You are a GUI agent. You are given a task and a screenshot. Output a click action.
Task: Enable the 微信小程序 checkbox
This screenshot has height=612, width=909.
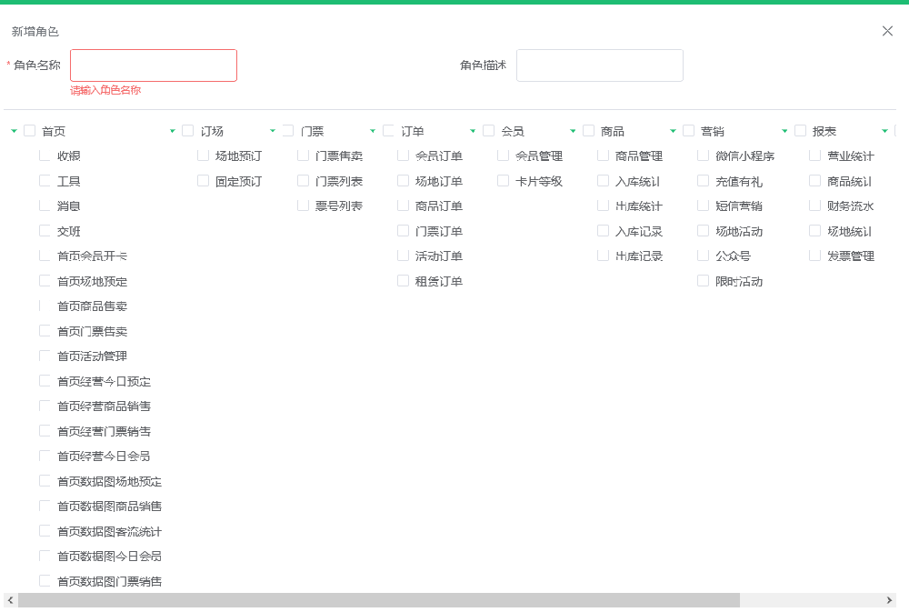point(704,156)
